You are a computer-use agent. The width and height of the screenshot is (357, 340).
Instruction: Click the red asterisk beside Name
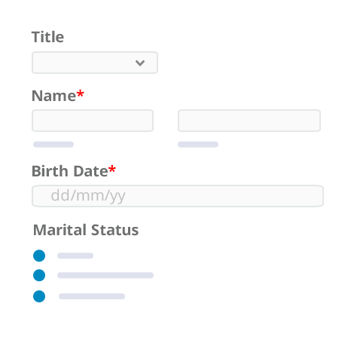pyautogui.click(x=80, y=93)
